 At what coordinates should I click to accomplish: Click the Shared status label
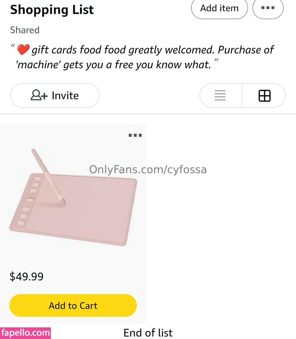(25, 30)
